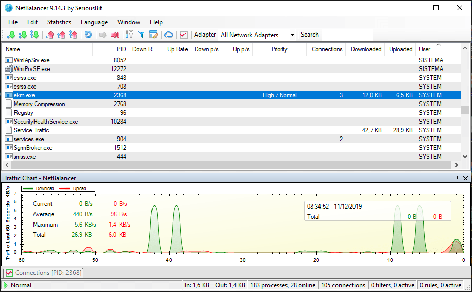472x292 pixels.
Task: Open filters with the blue funnel icon
Action: click(x=141, y=35)
